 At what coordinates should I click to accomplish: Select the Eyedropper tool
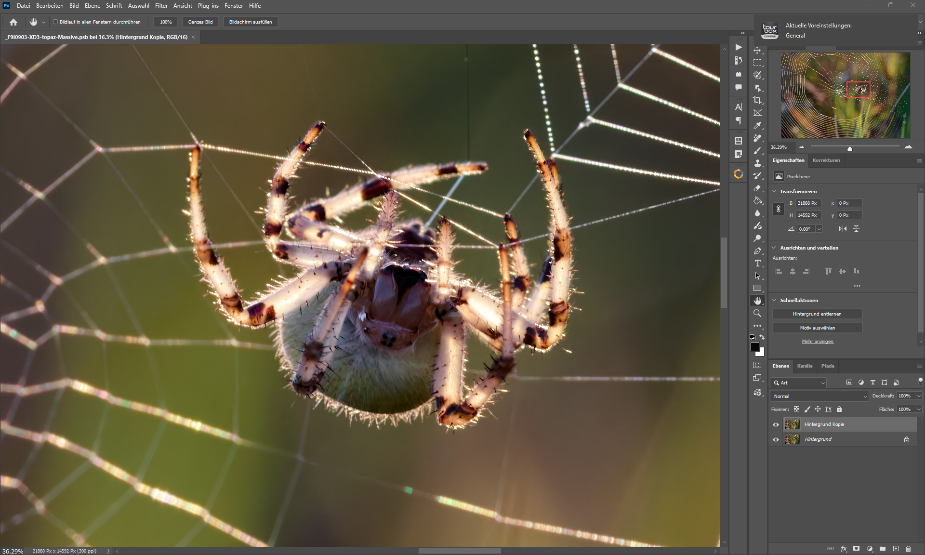click(x=757, y=125)
